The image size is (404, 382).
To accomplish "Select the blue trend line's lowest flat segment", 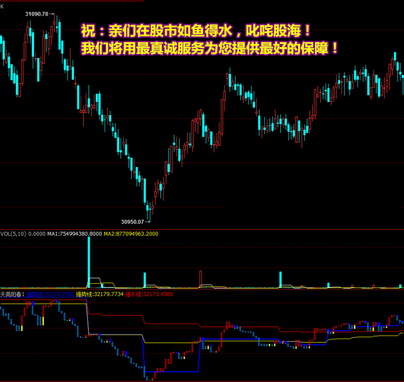I will [x=172, y=372].
